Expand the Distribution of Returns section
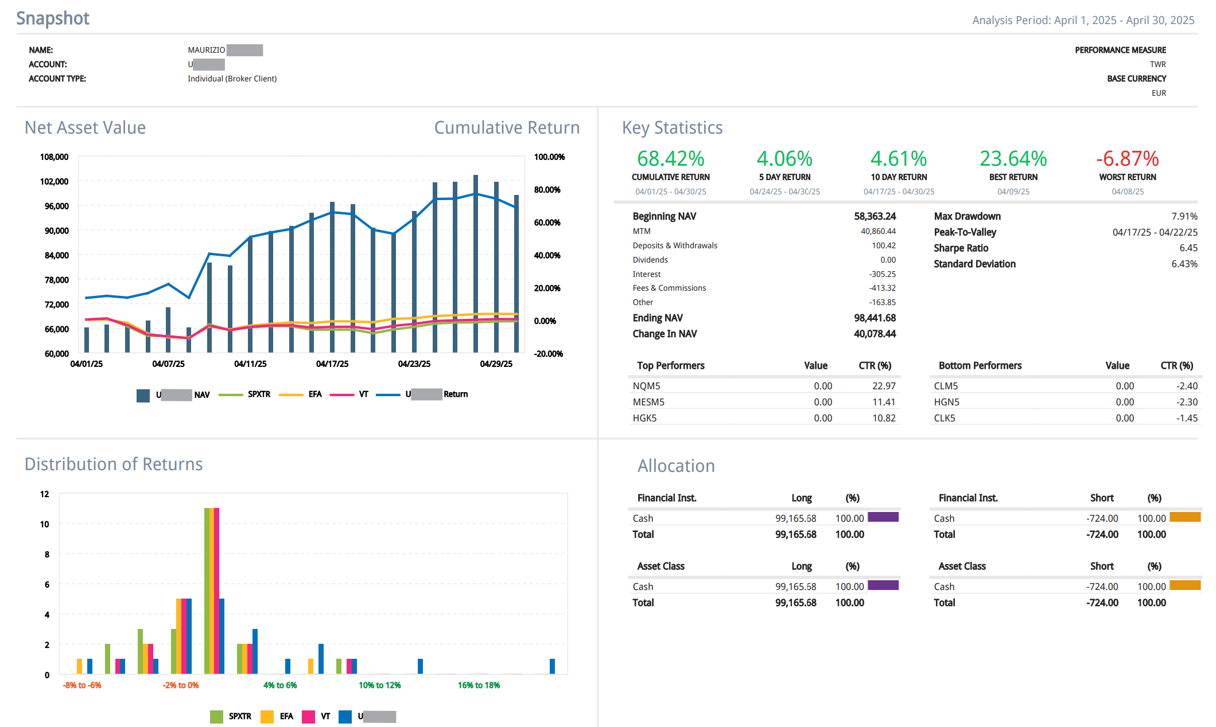1216x727 pixels. (113, 464)
